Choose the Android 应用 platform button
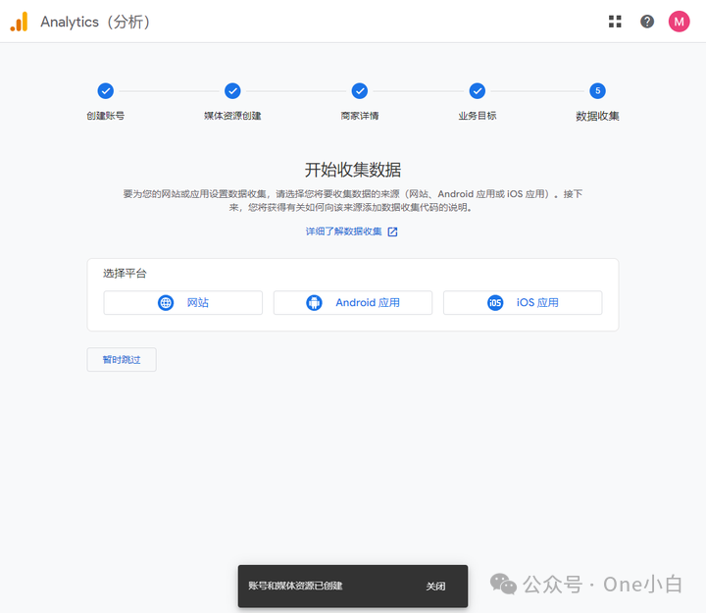This screenshot has height=613, width=706. pos(353,303)
